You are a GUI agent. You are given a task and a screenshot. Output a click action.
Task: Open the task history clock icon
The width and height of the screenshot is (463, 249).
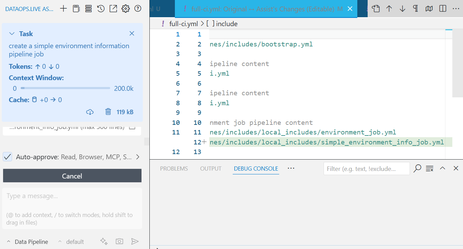[x=101, y=9]
